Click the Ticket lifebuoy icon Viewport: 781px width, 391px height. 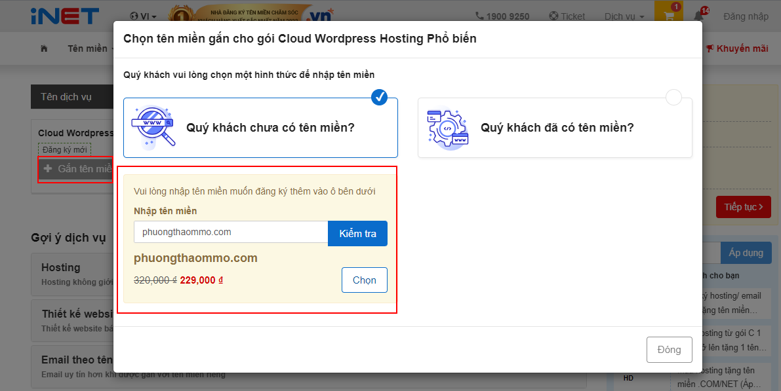553,16
